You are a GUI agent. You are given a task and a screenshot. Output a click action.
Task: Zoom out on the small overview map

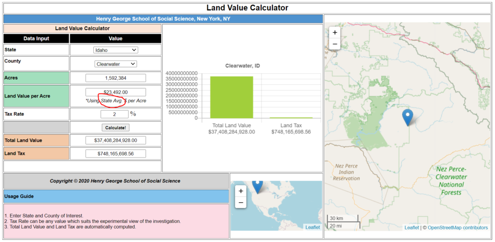tap(241, 203)
